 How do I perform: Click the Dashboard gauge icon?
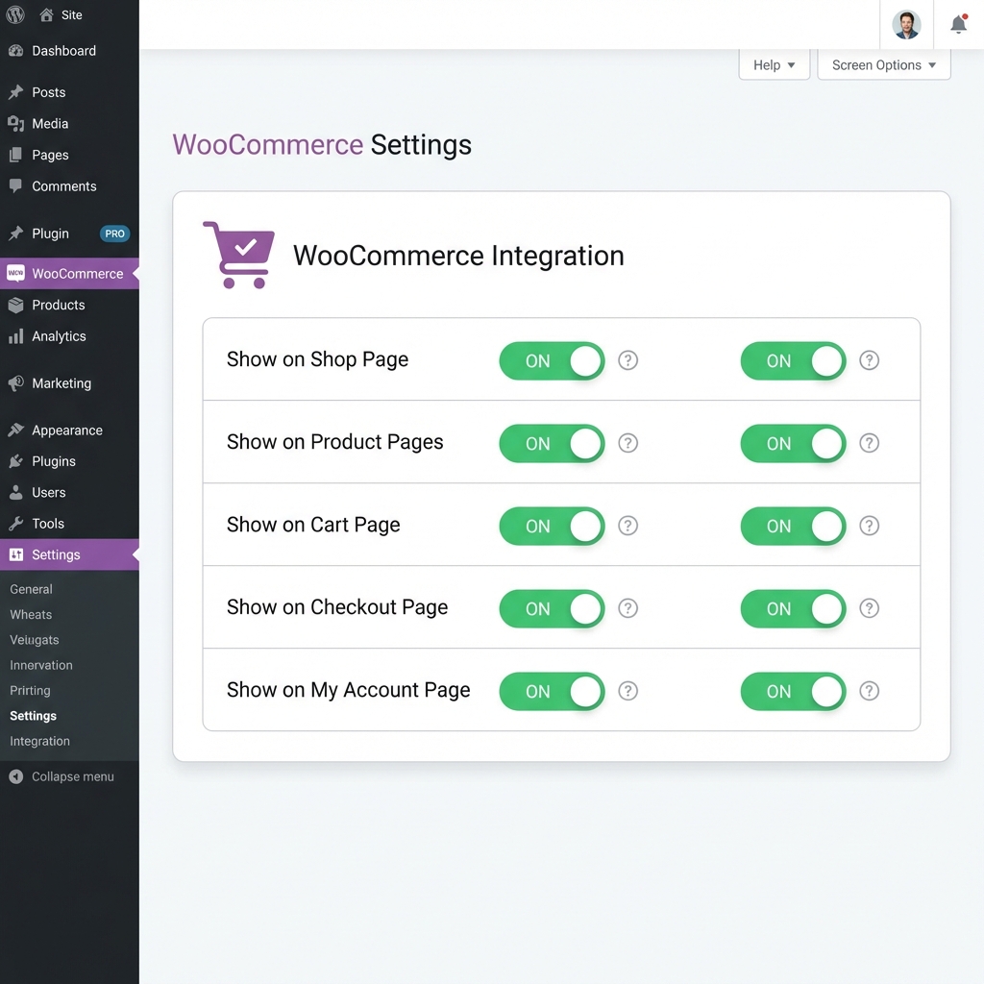click(x=15, y=51)
